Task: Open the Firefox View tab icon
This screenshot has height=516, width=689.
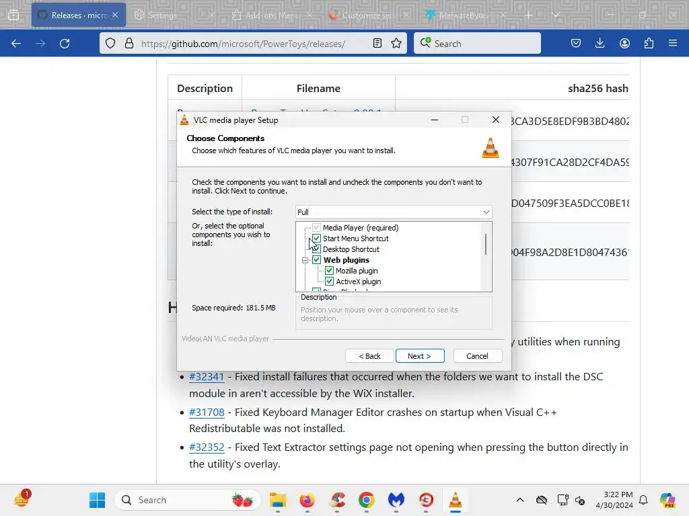Action: [x=13, y=15]
